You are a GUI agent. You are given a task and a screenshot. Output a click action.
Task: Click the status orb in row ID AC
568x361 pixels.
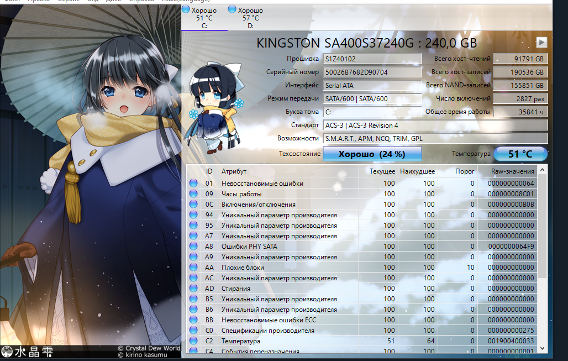[193, 278]
